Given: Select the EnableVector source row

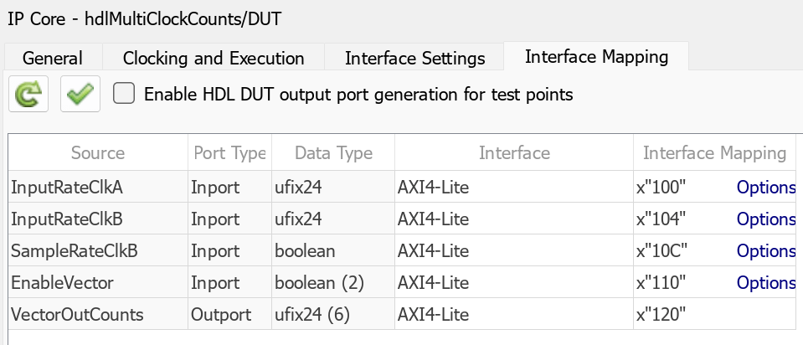Looking at the screenshot, I should 62,283.
